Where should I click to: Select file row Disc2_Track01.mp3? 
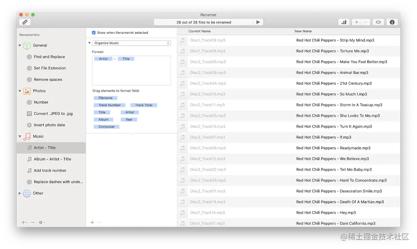[x=289, y=191]
